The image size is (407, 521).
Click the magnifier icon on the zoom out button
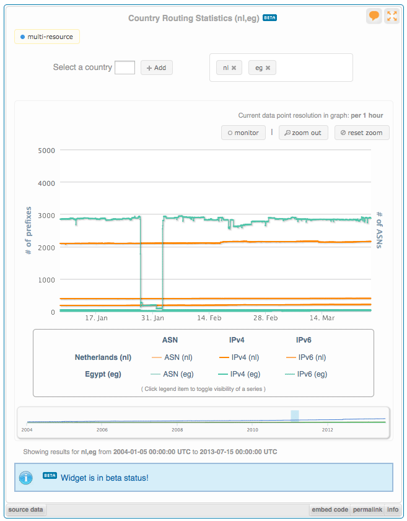click(x=287, y=133)
